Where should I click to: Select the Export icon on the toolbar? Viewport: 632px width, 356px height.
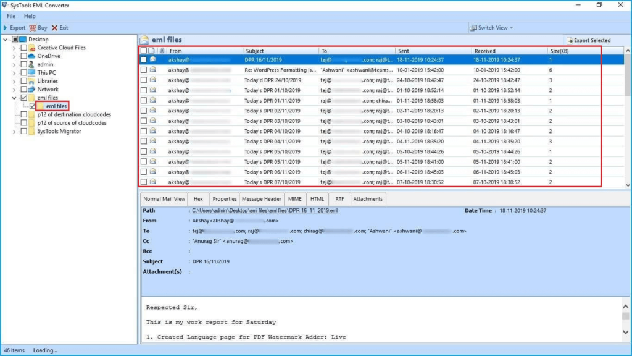tap(6, 28)
